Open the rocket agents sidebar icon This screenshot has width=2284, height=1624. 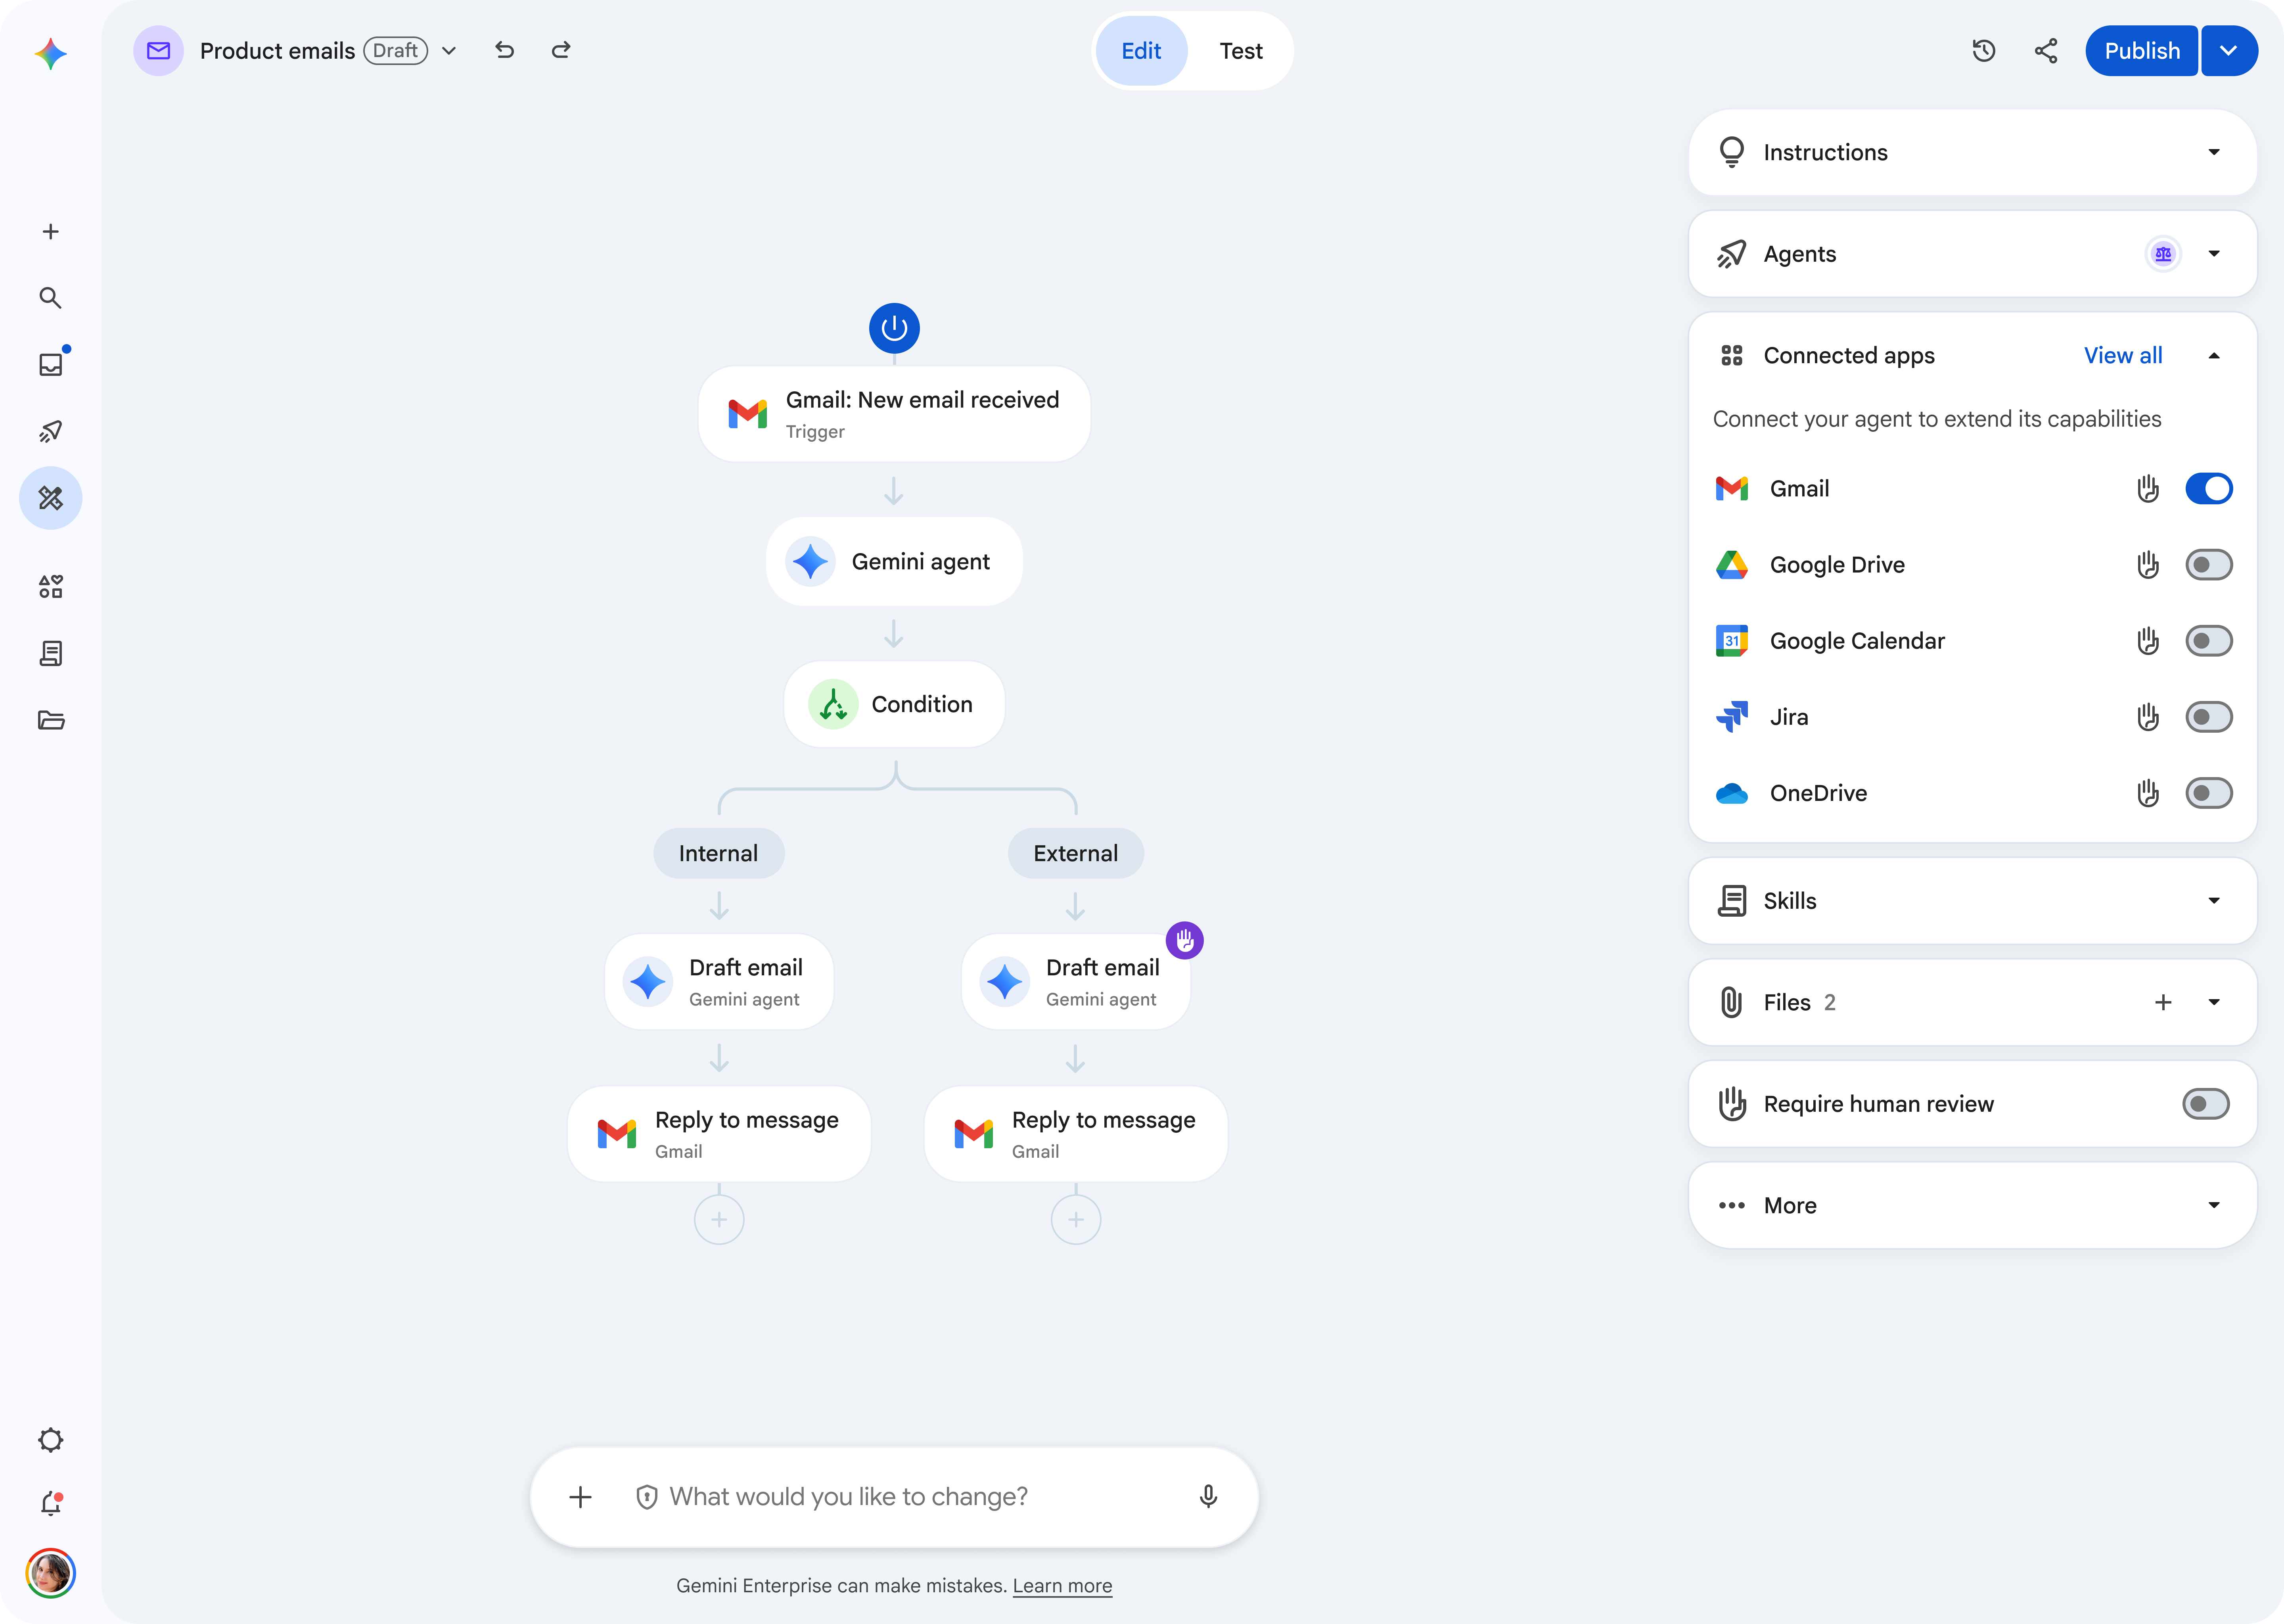click(51, 431)
